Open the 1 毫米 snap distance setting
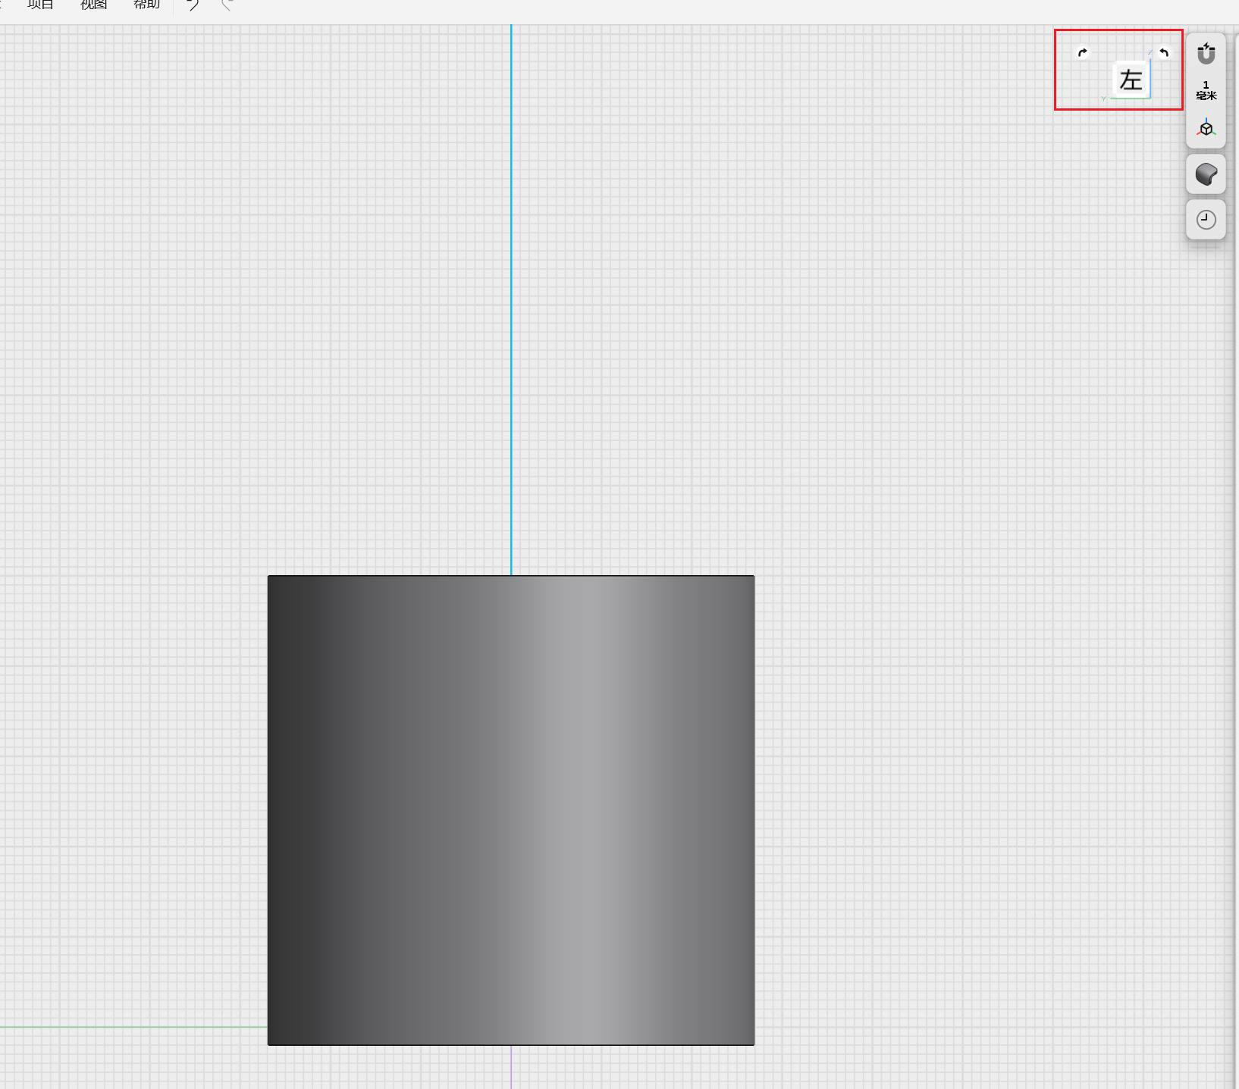The image size is (1239, 1089). [x=1206, y=90]
